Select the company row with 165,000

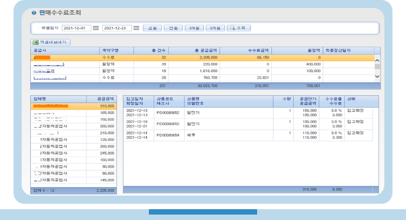(74, 113)
